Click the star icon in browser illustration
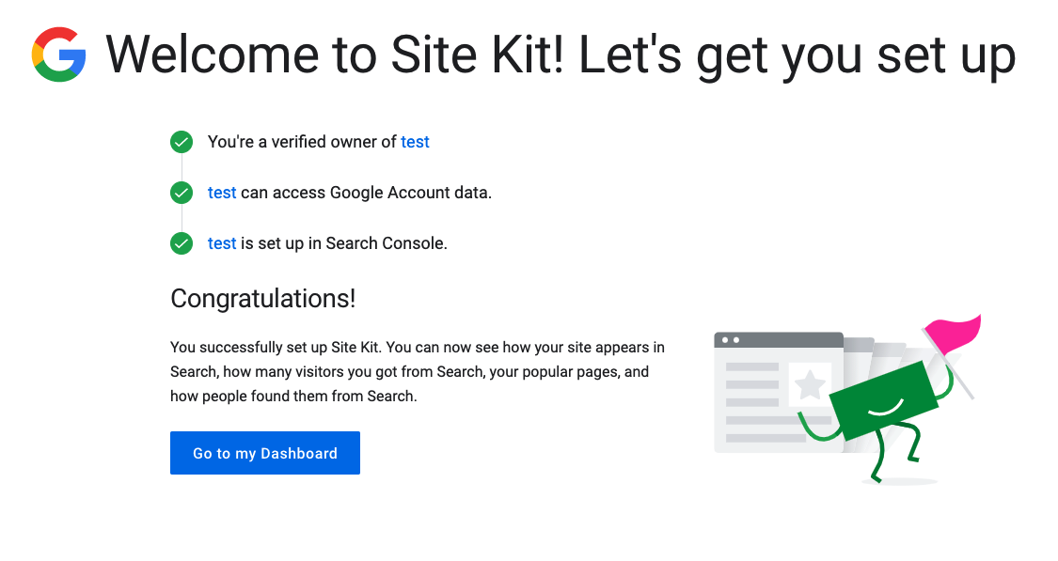This screenshot has height=561, width=1058. (810, 385)
